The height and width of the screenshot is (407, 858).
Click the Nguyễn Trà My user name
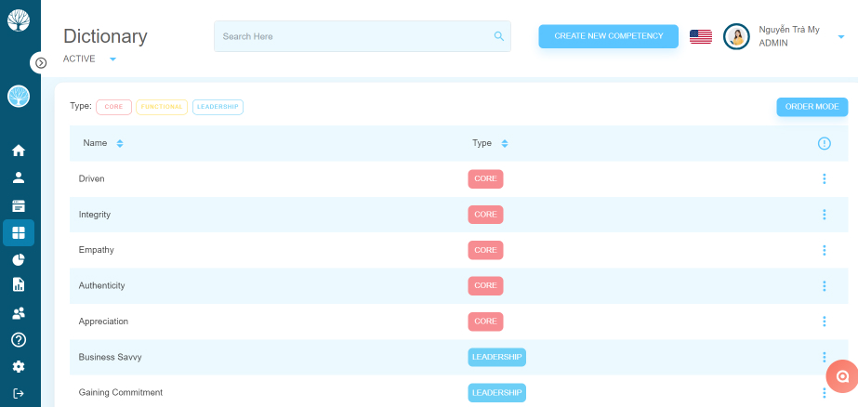coord(789,30)
